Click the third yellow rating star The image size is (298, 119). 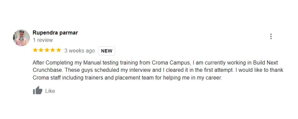coord(47,50)
